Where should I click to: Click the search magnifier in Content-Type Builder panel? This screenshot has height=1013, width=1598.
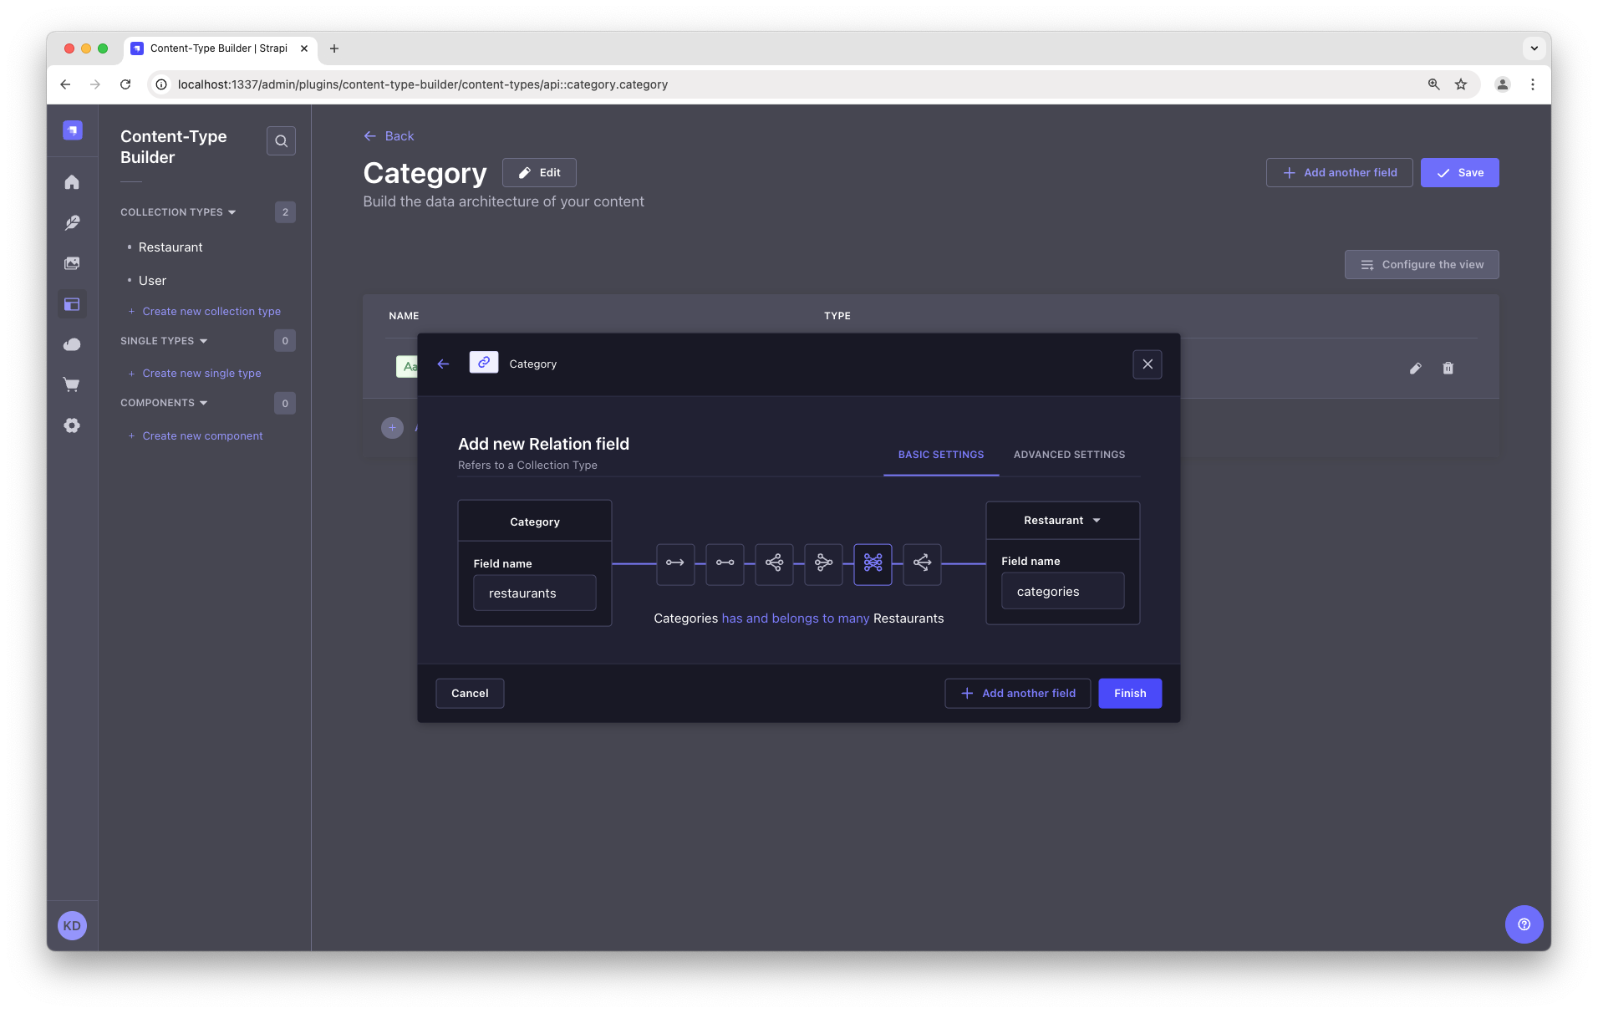(x=281, y=140)
